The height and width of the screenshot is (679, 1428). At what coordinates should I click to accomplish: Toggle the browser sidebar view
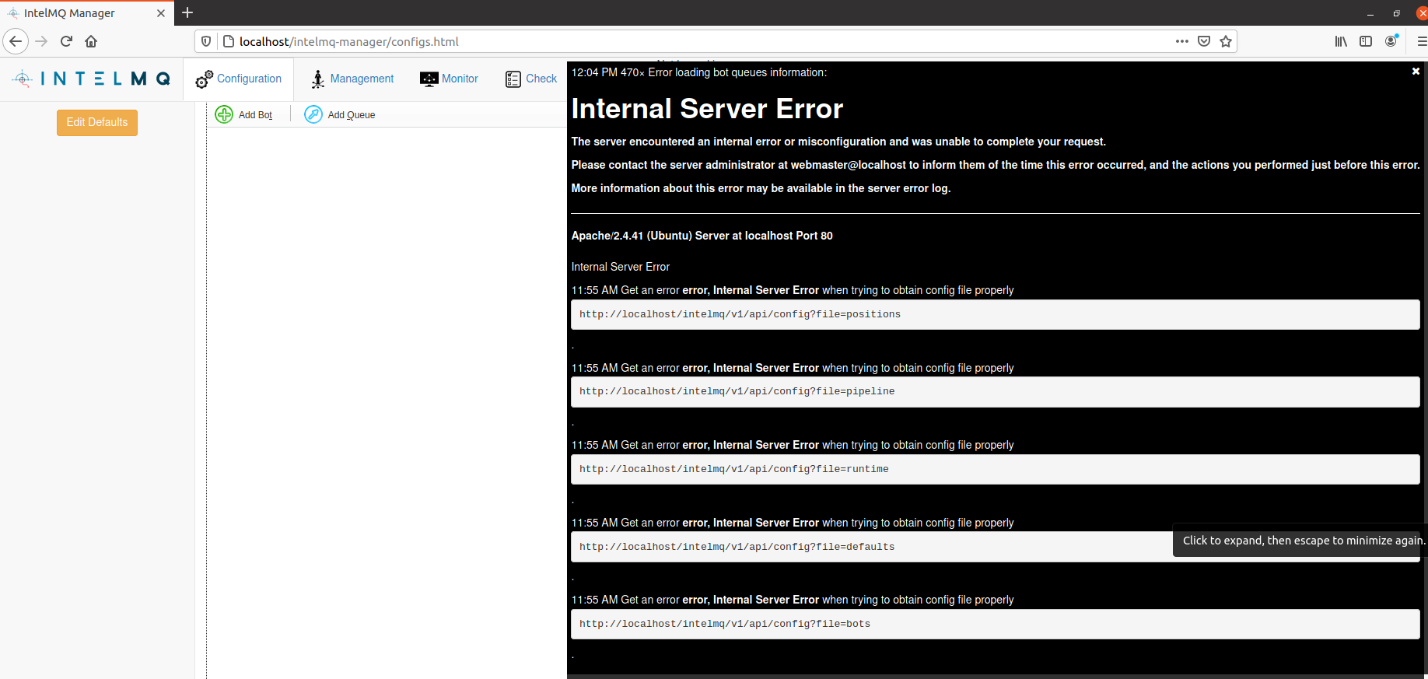click(1366, 41)
